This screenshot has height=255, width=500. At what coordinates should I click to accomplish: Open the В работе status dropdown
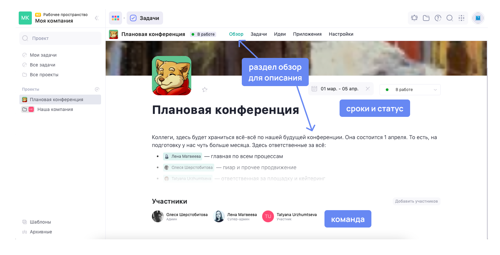pos(410,89)
